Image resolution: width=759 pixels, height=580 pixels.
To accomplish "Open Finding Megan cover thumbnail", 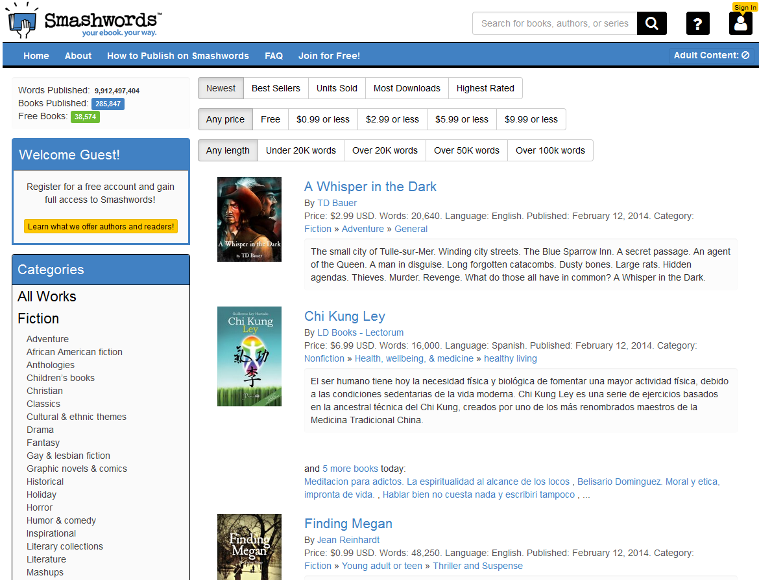I will click(249, 546).
